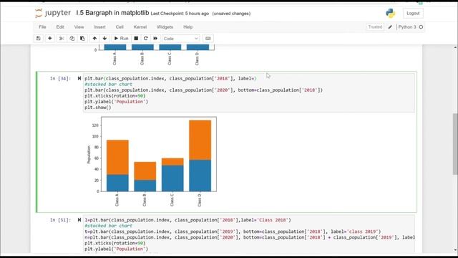Click the Python 3 kernel idle indicator circle
458x258 pixels.
pos(421,27)
